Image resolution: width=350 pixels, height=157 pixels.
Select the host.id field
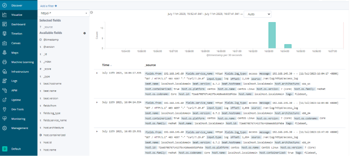47,143
